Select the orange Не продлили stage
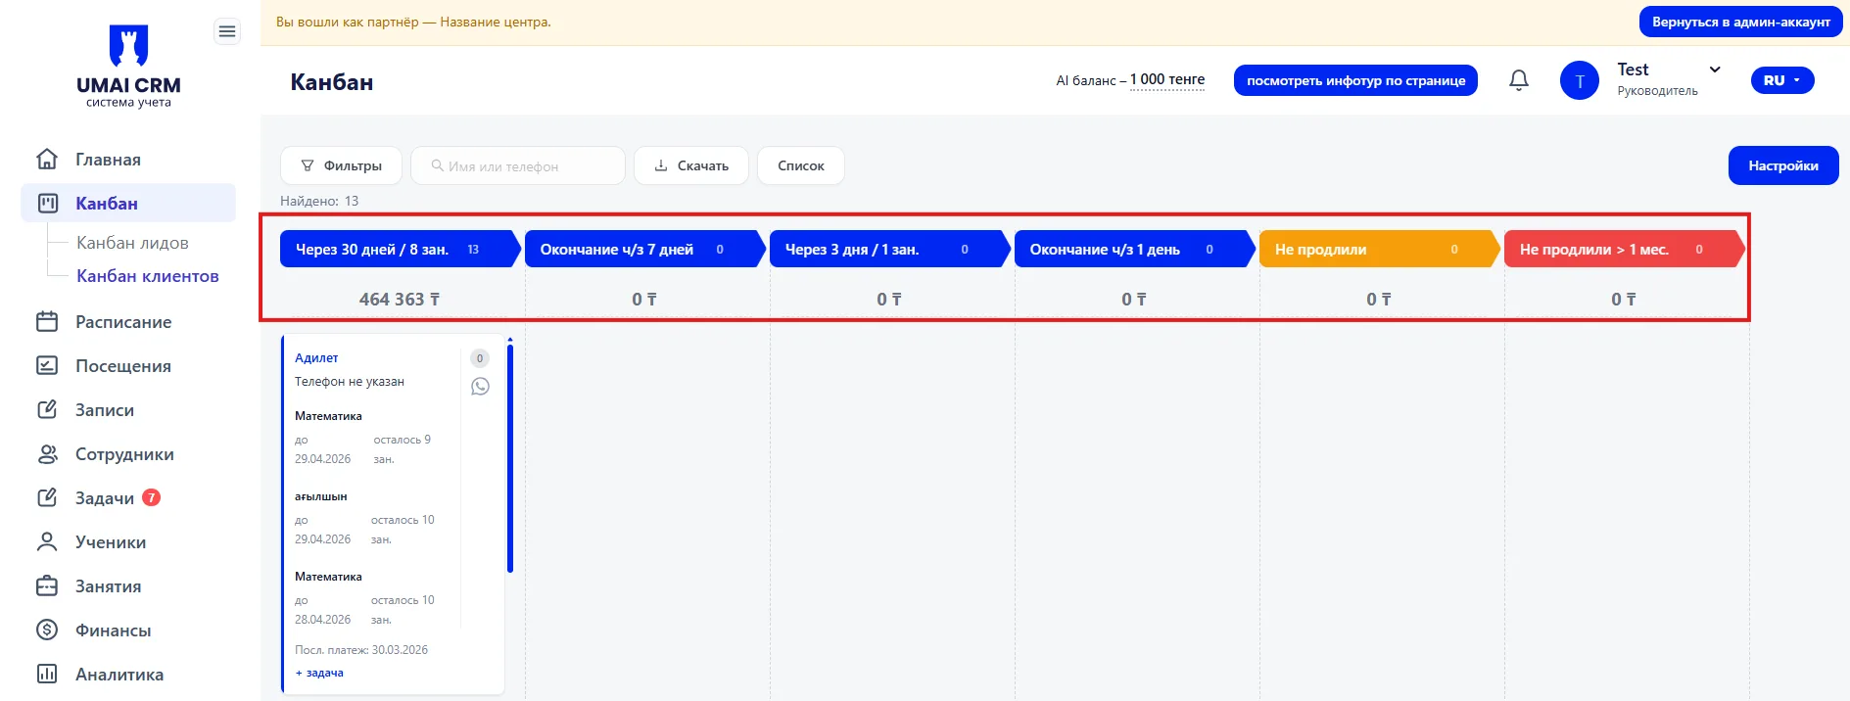Screen dimensions: 1850x701 1379,249
